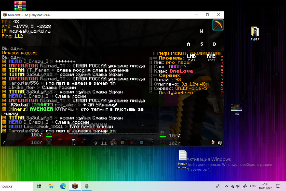Screen dimensions: 286x191
Task: Open Windows Ink Workspace pen icon
Action: point(245,186)
